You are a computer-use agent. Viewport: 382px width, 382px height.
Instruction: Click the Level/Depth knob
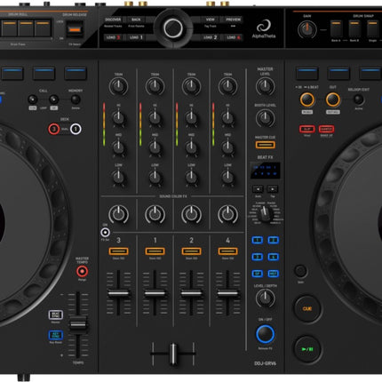point(265,298)
